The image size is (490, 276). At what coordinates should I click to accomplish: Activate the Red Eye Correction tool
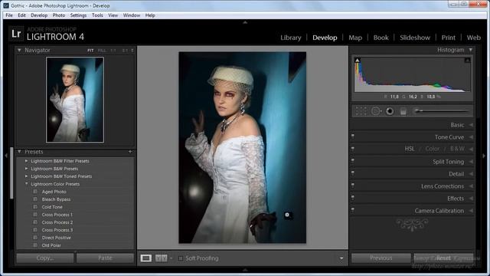[390, 111]
